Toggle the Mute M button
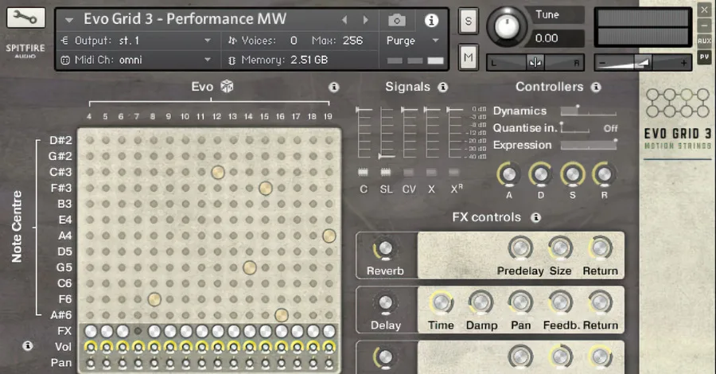The height and width of the screenshot is (374, 716). click(x=468, y=57)
